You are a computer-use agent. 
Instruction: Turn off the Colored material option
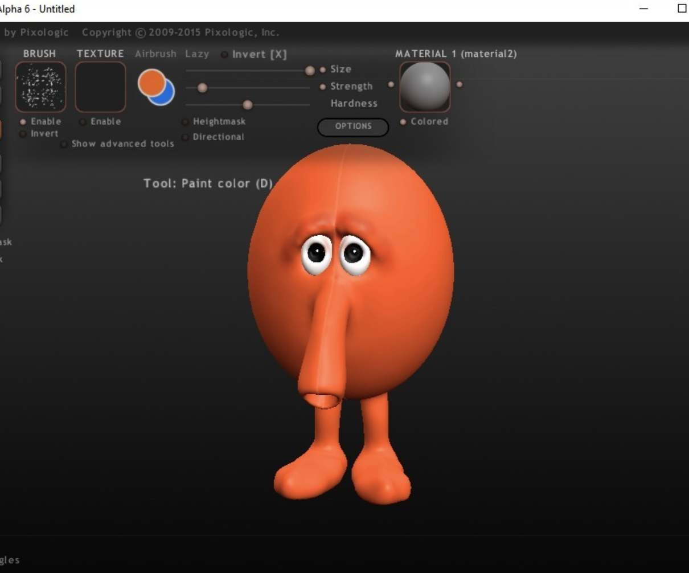click(x=403, y=122)
